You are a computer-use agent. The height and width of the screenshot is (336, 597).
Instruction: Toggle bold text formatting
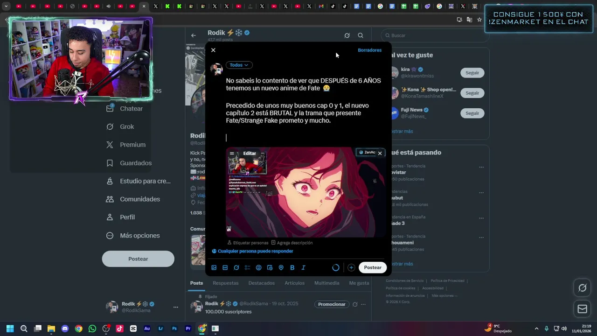coord(292,267)
